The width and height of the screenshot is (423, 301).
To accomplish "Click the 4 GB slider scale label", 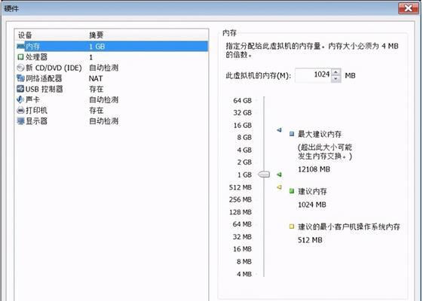I will 244,150.
